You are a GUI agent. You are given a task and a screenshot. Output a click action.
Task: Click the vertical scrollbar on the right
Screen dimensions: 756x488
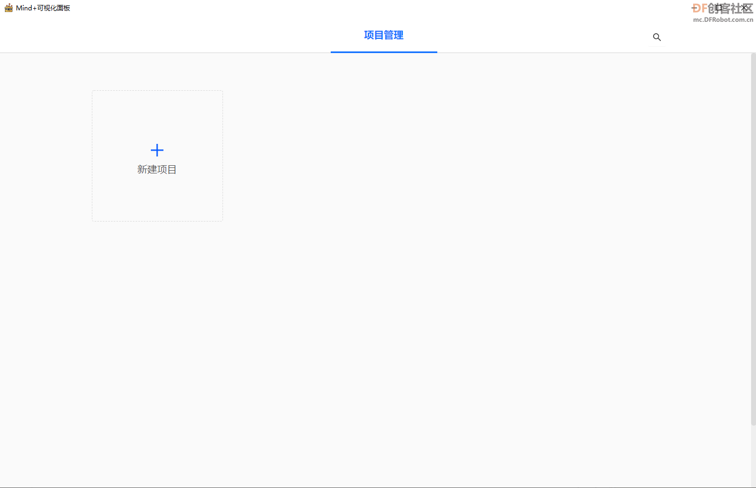point(753,239)
